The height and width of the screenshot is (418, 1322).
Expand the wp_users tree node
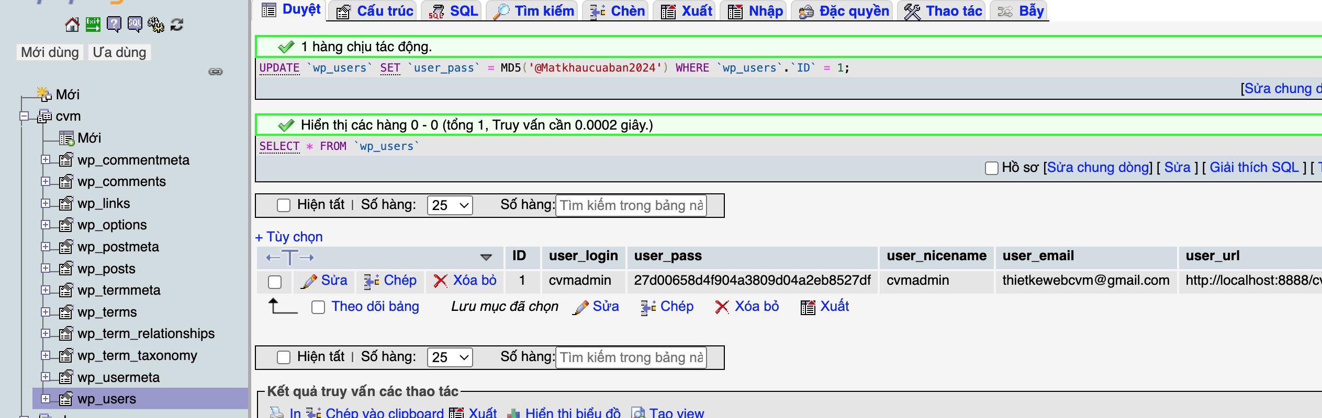[46, 399]
